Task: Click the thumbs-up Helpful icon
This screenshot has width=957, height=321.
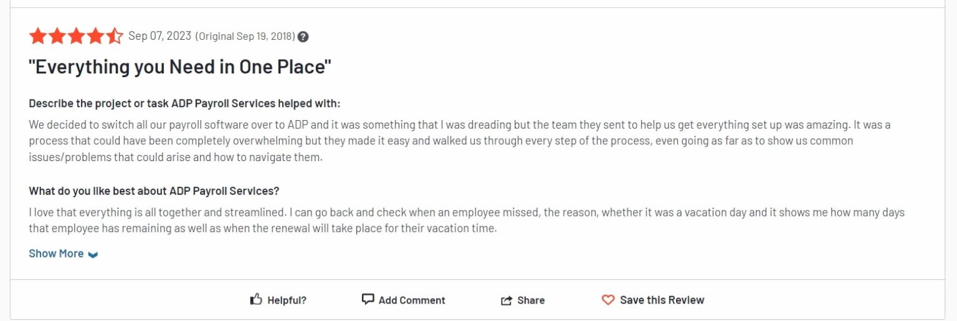Action: (255, 300)
